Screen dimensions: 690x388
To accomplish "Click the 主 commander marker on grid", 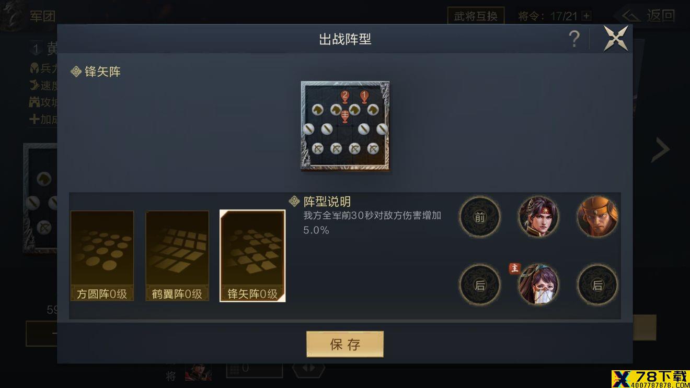I will (344, 116).
